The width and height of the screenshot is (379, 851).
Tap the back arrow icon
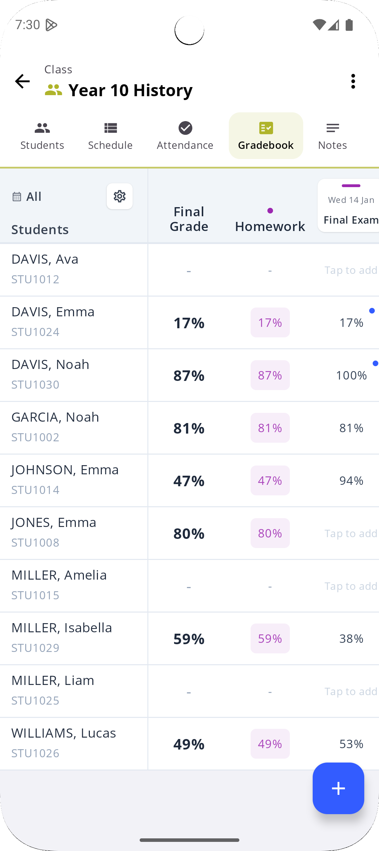(22, 81)
